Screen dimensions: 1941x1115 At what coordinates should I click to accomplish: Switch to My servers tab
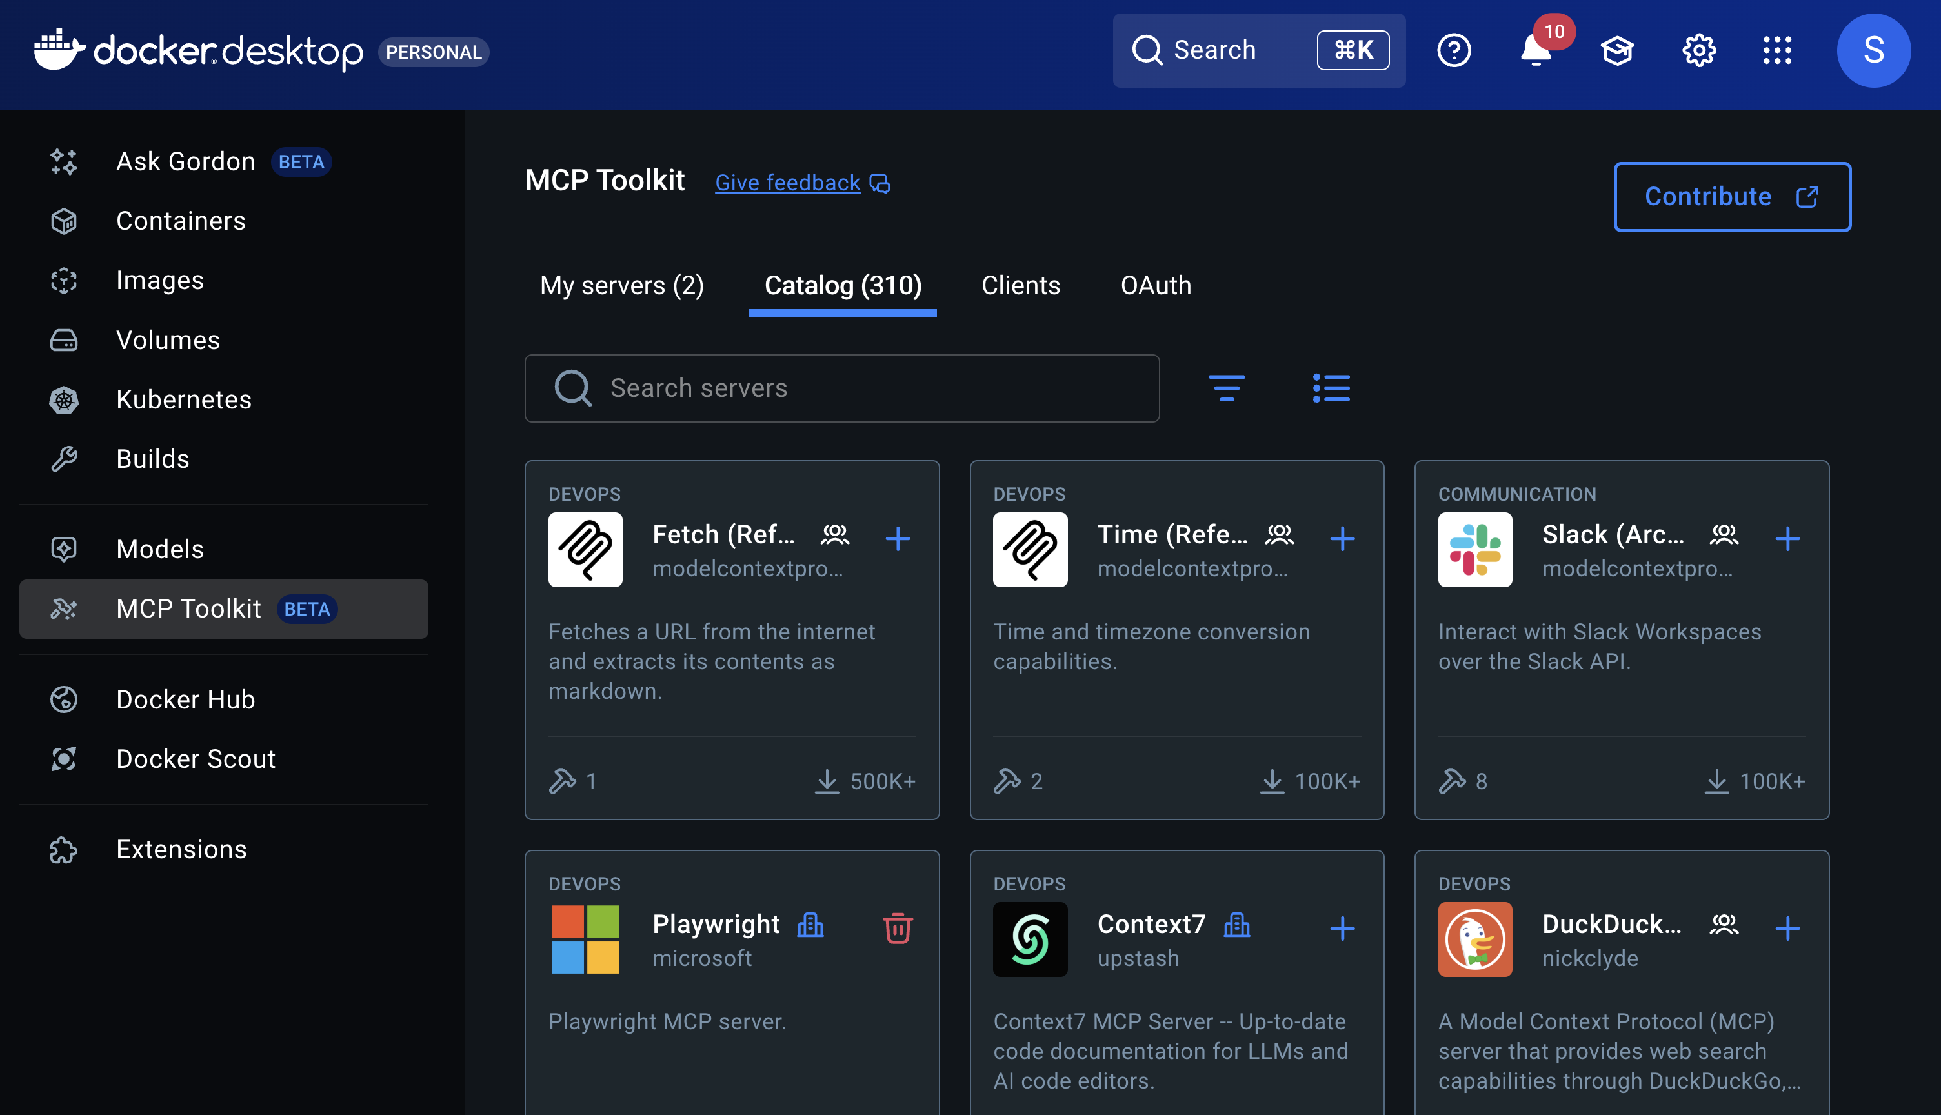622,286
